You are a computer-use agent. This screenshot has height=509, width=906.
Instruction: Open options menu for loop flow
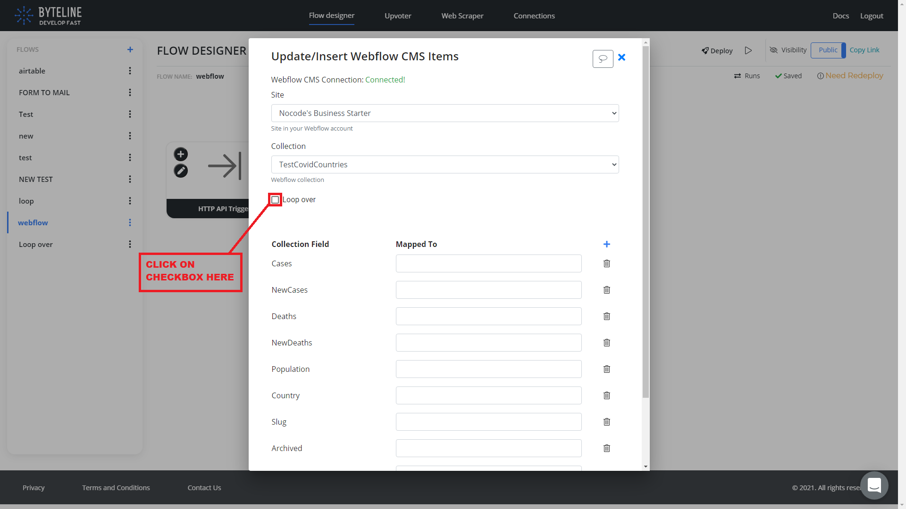[x=130, y=201]
